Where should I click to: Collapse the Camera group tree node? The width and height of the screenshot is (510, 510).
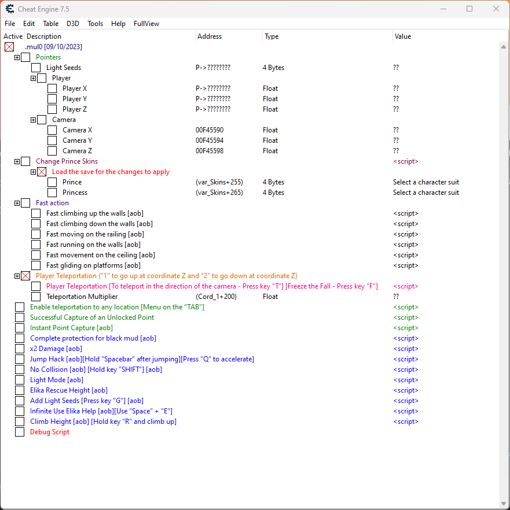34,120
